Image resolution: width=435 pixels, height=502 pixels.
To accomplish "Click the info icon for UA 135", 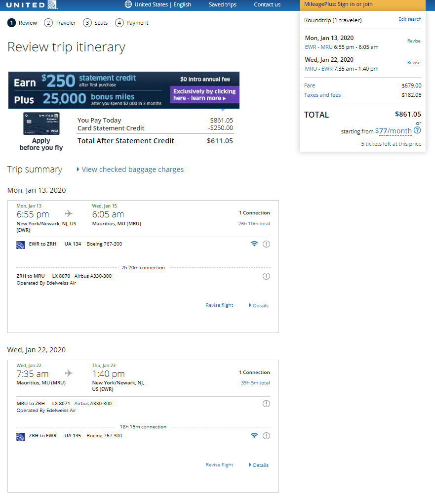I will point(266,435).
